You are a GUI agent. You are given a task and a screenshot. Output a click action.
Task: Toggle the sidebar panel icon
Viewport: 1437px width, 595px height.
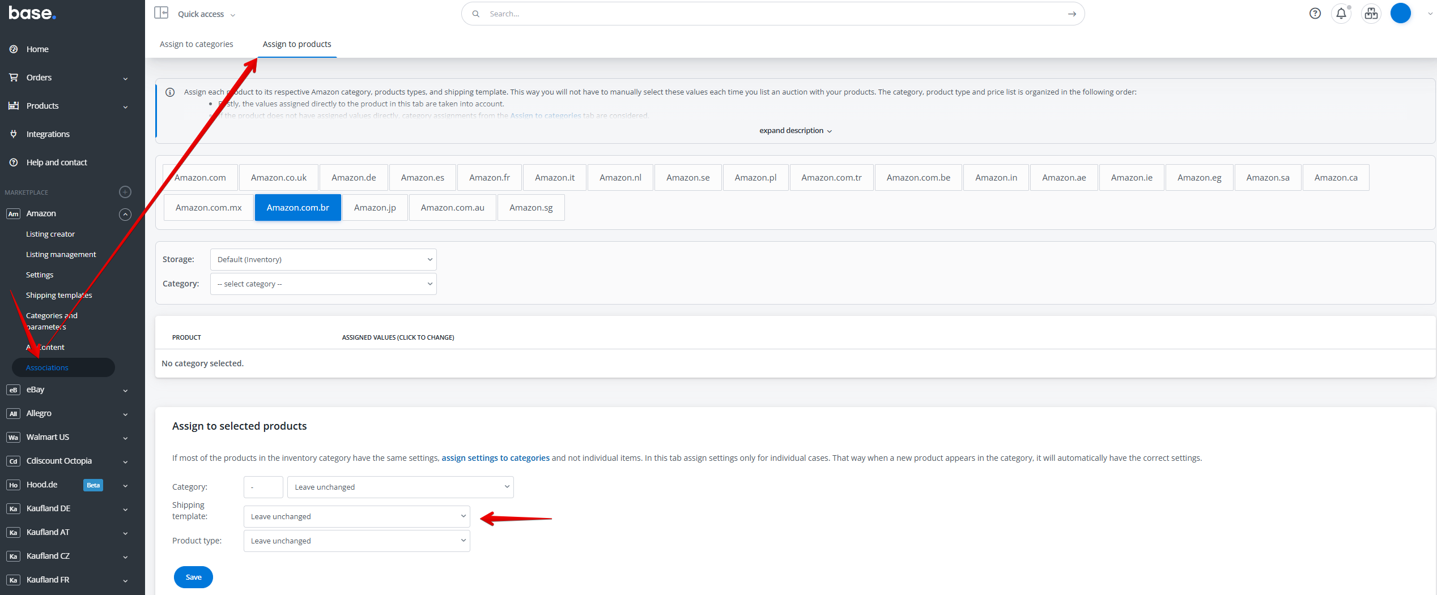(161, 13)
